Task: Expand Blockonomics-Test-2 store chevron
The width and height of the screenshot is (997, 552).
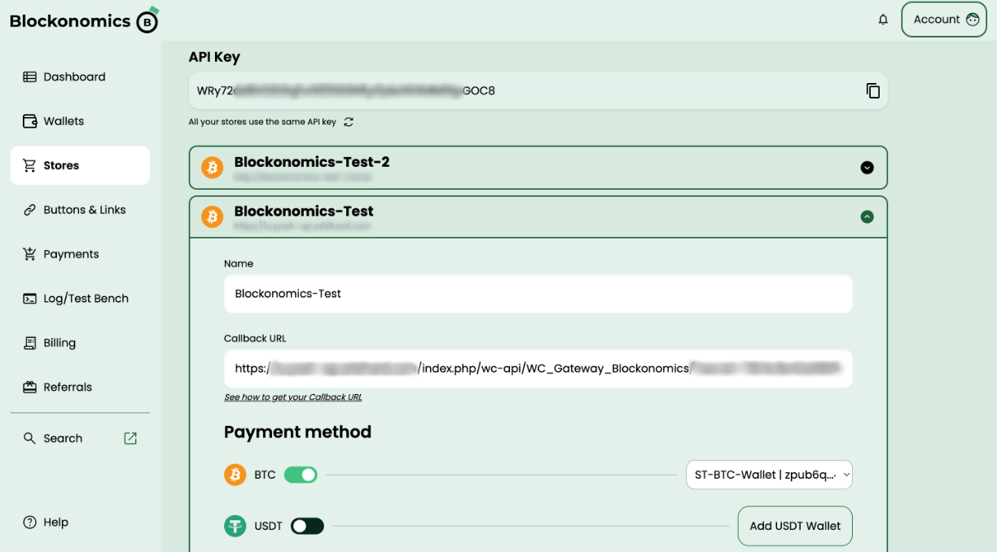Action: (x=867, y=168)
